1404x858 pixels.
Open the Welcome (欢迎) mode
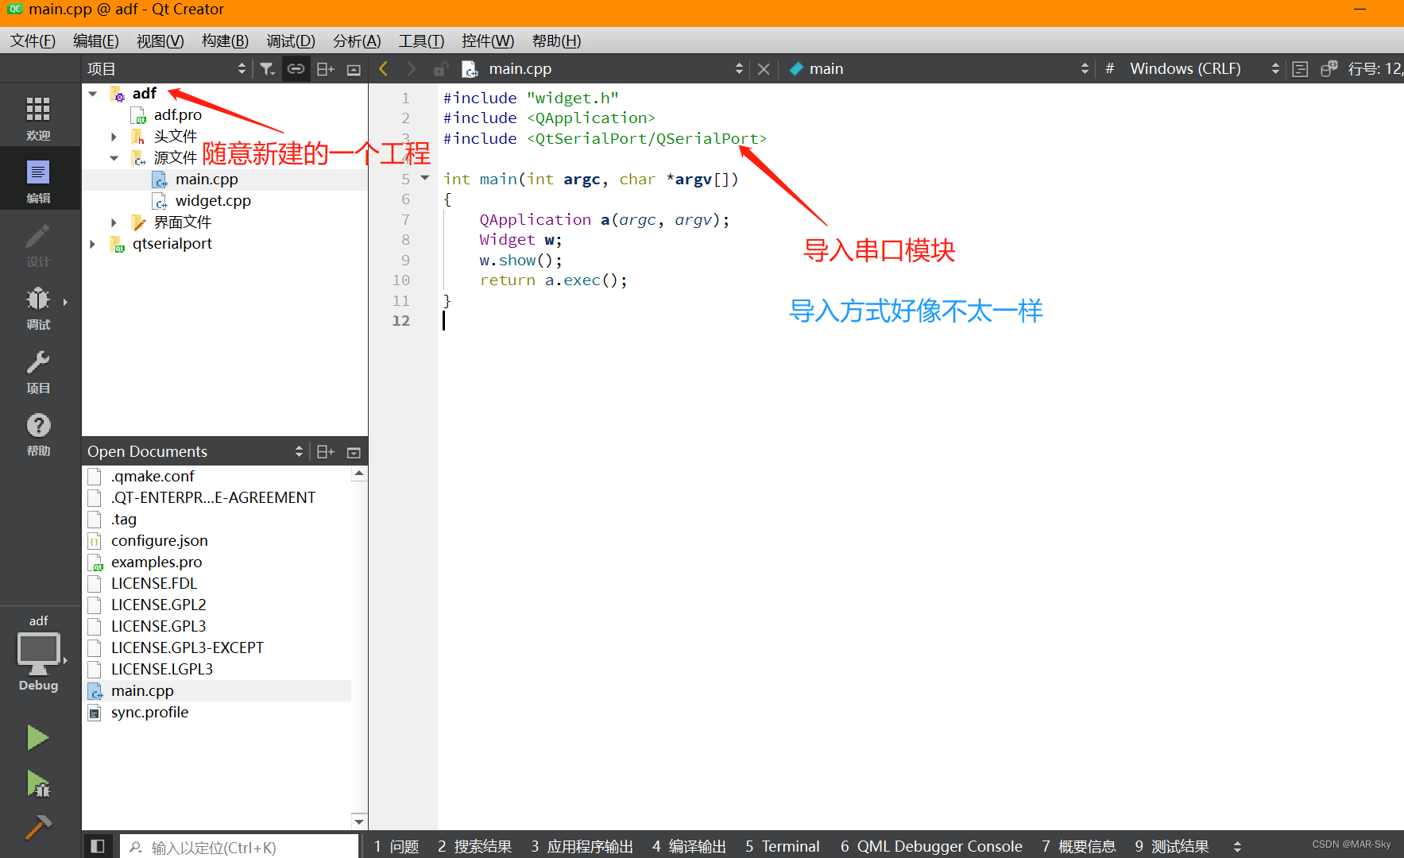38,118
